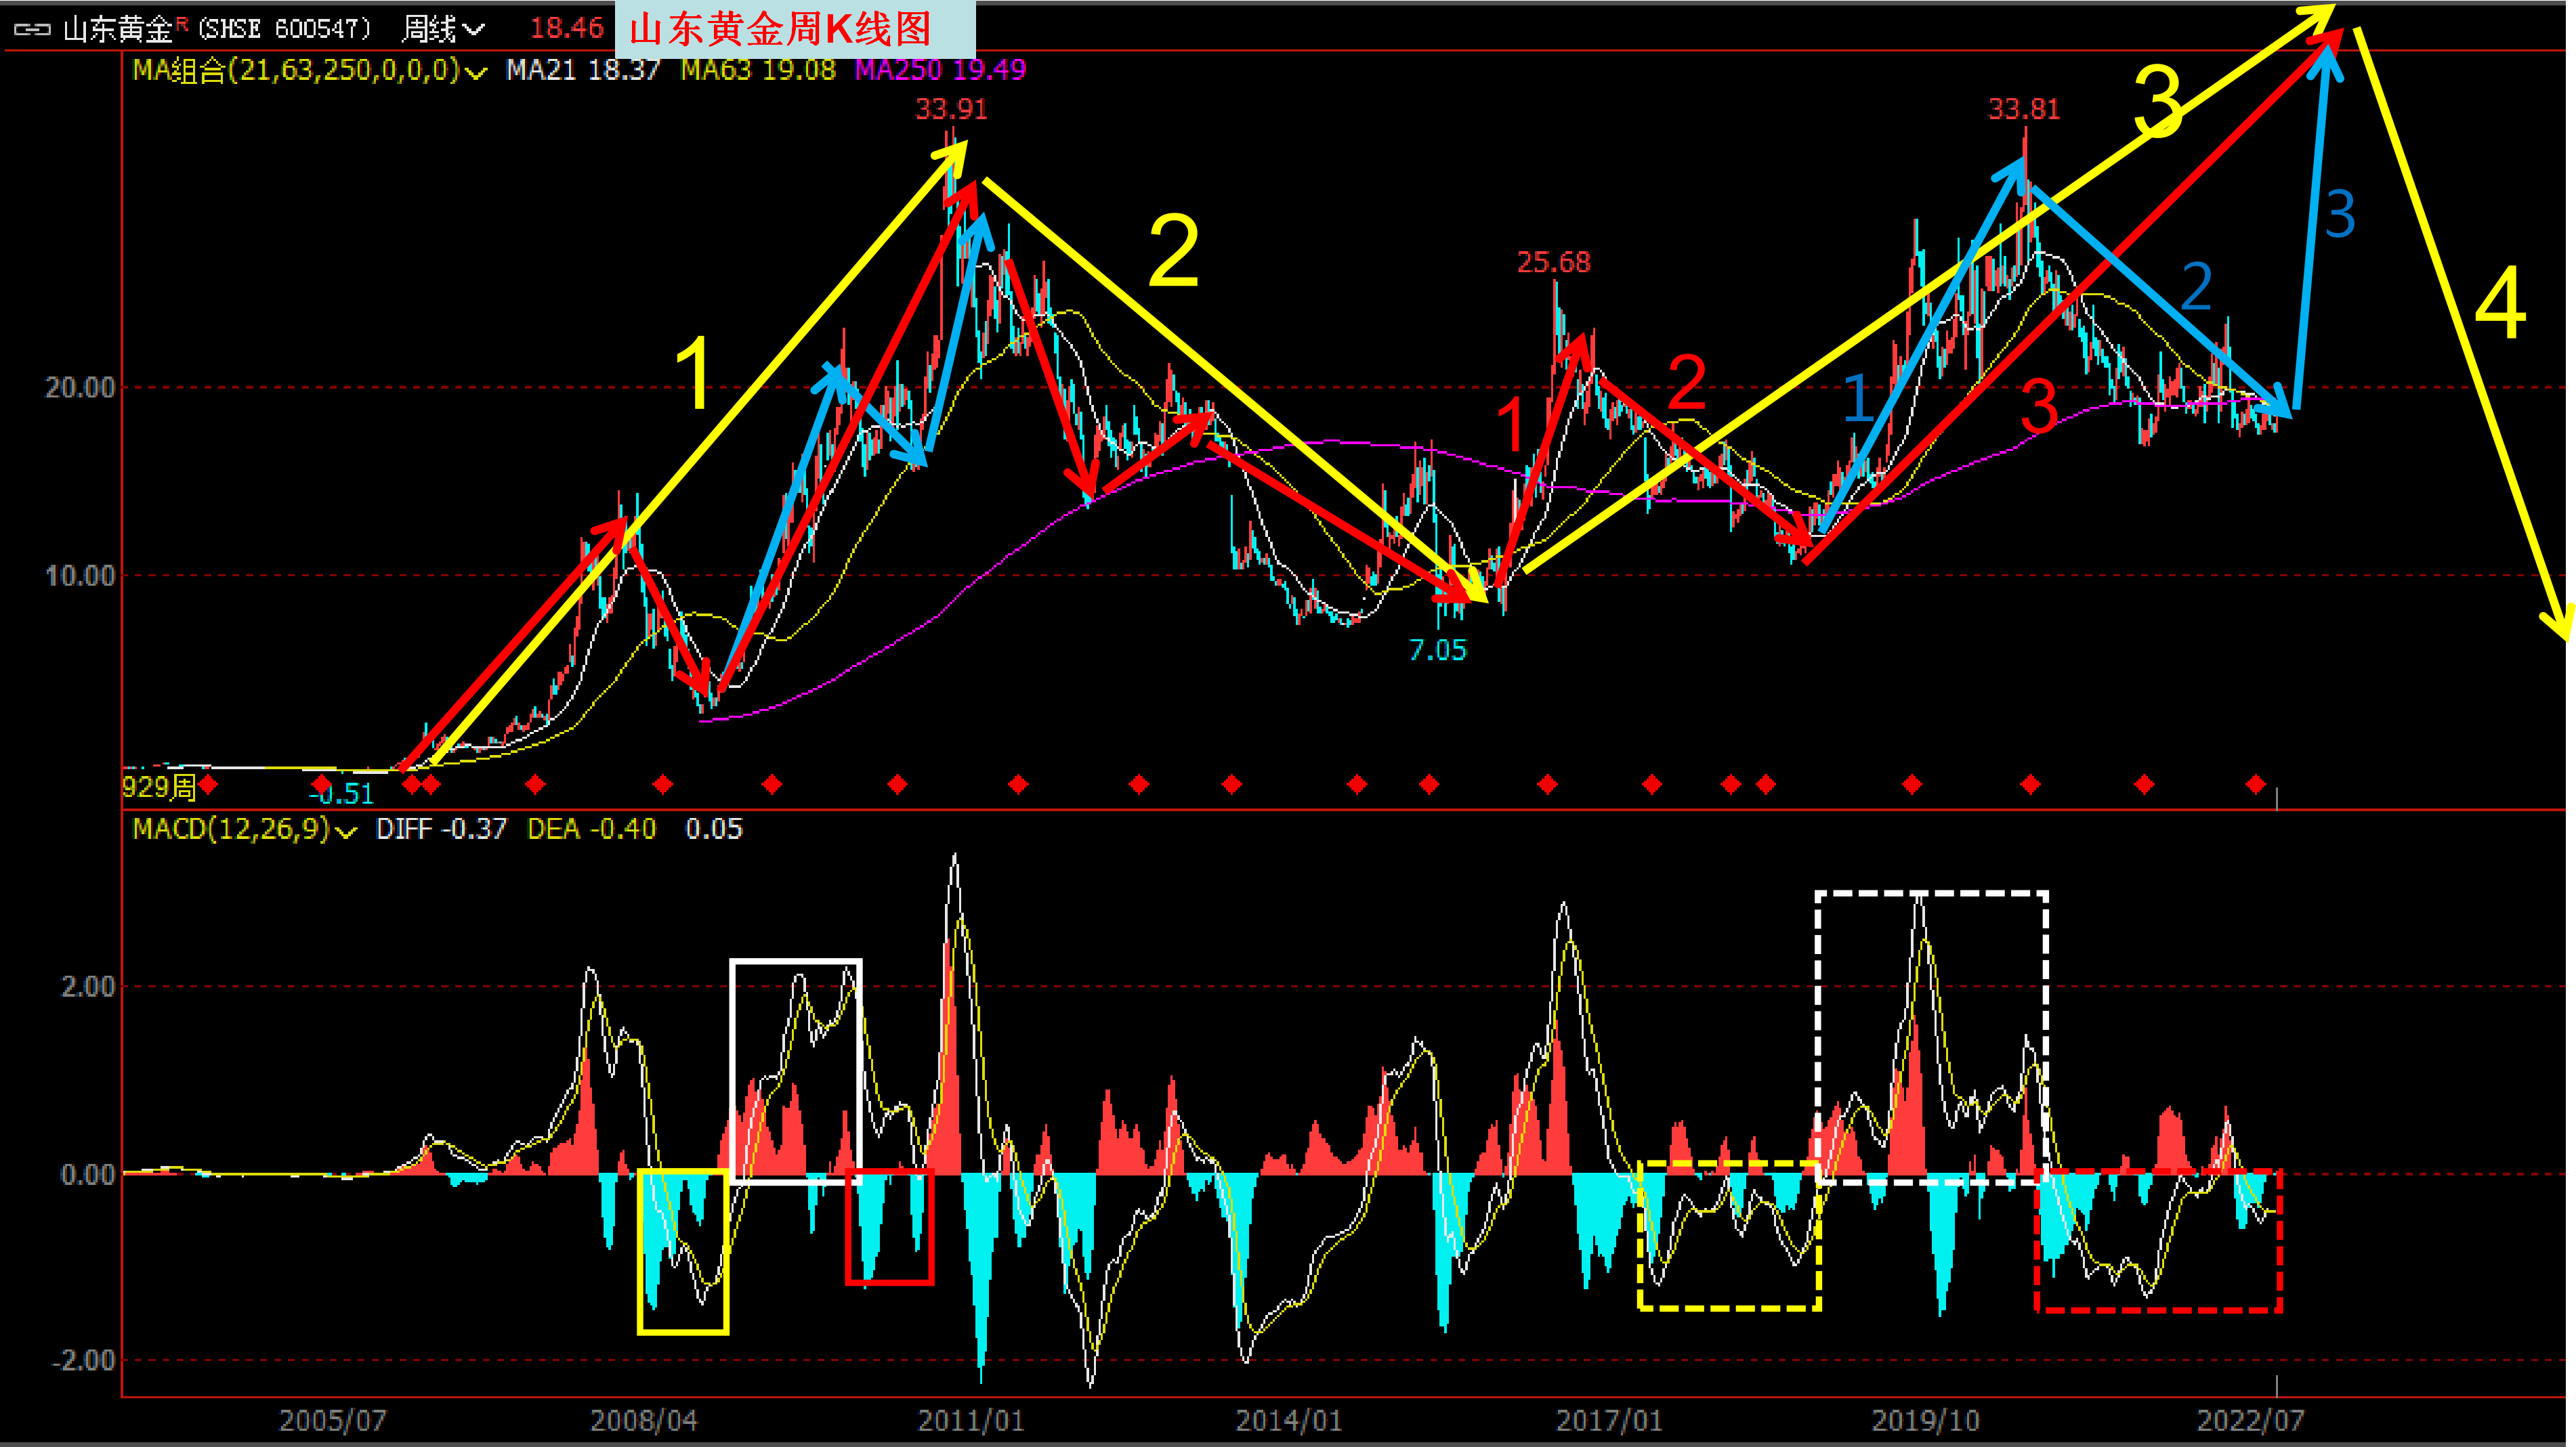Click the latest price 18.46
The image size is (2576, 1447).
click(566, 28)
